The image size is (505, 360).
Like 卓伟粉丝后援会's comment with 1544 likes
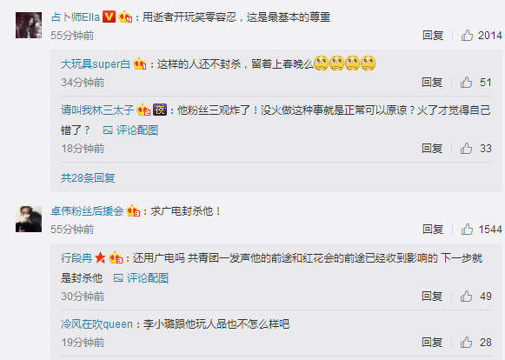click(467, 230)
